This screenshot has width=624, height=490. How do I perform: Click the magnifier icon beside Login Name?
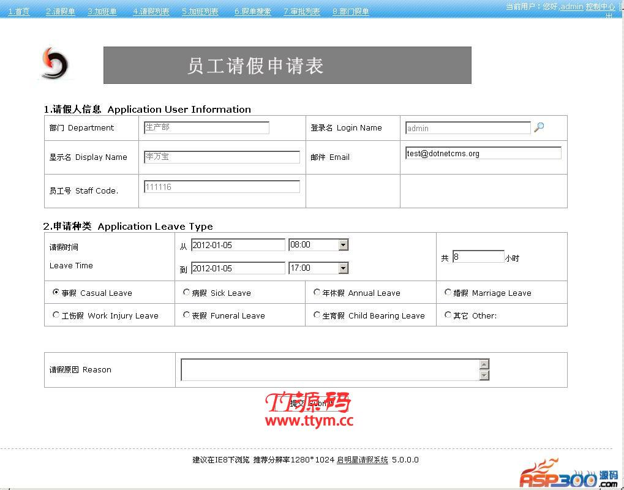539,127
